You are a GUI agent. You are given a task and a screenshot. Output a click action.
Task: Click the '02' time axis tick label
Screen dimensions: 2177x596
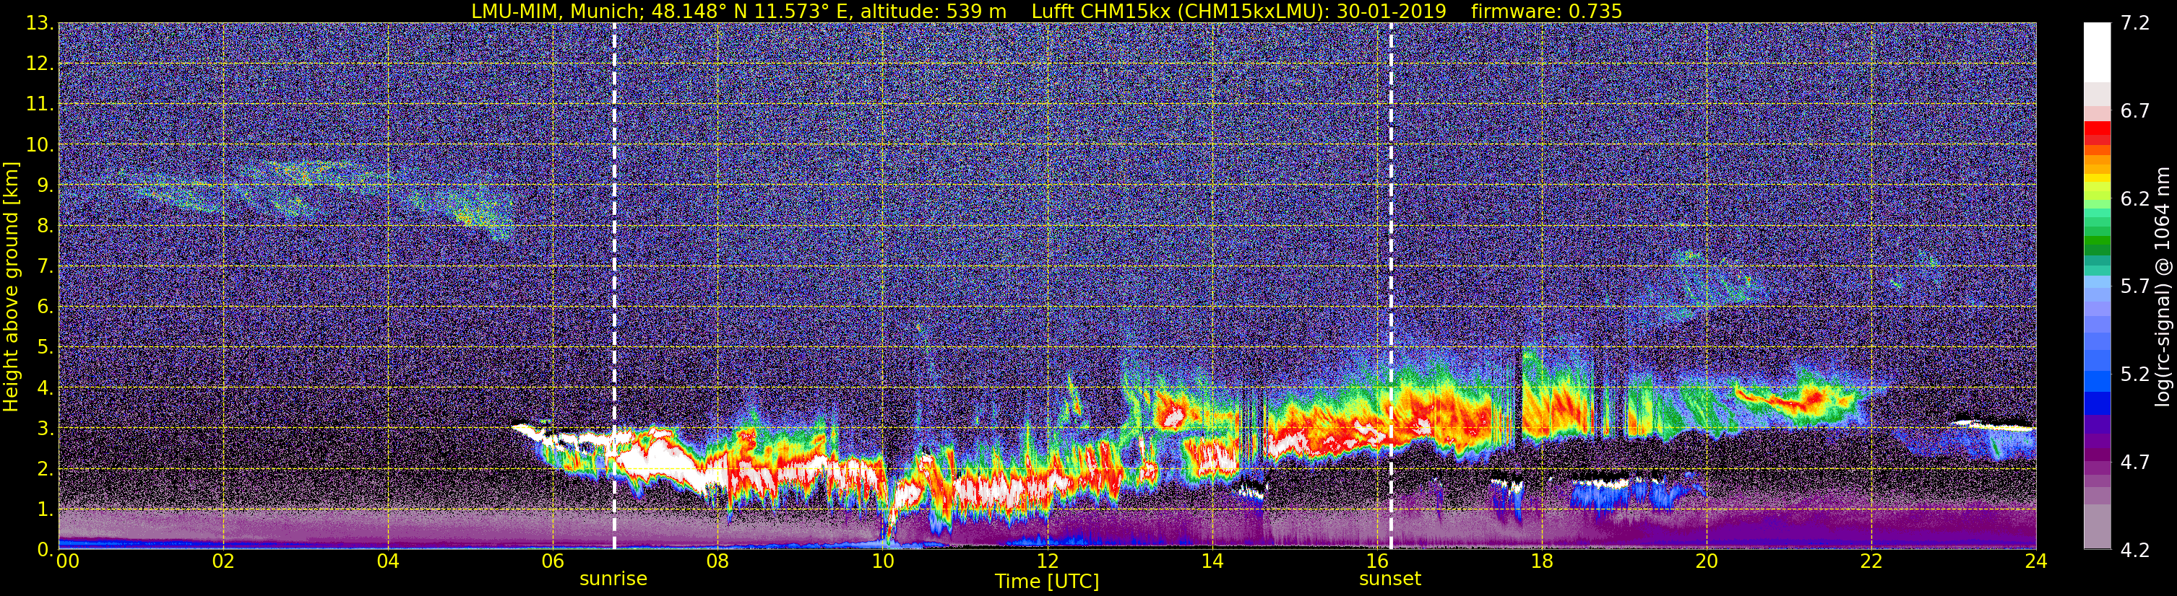point(223,562)
